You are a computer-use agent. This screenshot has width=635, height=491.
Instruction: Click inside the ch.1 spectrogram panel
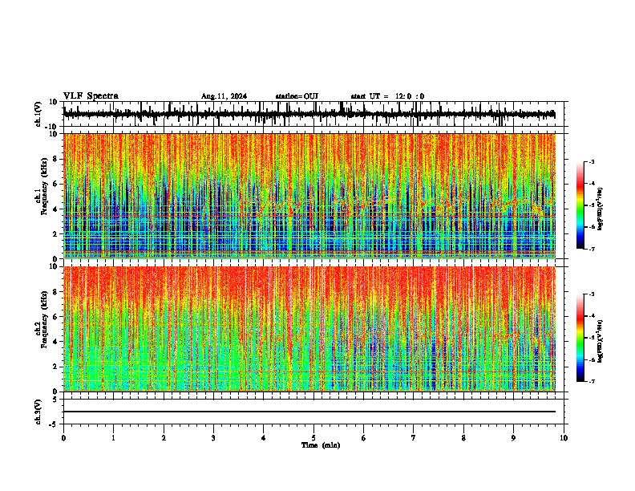click(309, 196)
